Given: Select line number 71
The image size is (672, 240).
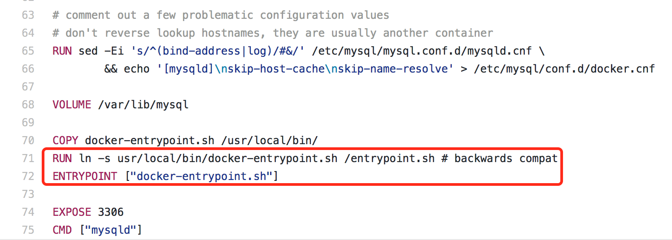Looking at the screenshot, I should tap(28, 159).
